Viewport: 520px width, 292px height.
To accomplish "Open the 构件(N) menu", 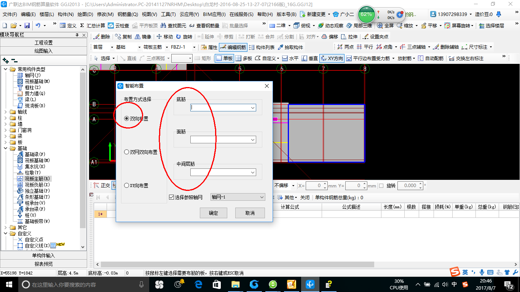I will point(66,14).
